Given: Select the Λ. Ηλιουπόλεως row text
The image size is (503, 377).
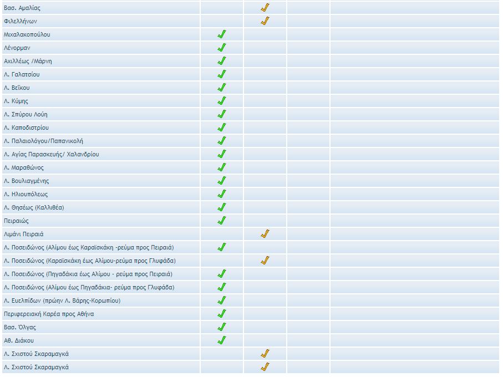Looking at the screenshot, I should 26,194.
